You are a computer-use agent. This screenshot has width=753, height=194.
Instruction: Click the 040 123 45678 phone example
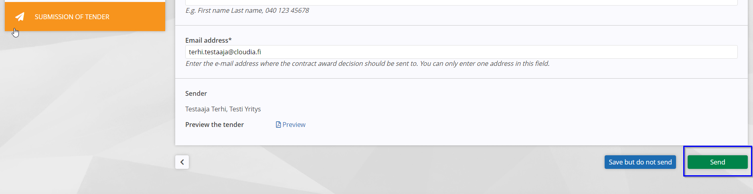[x=287, y=10]
